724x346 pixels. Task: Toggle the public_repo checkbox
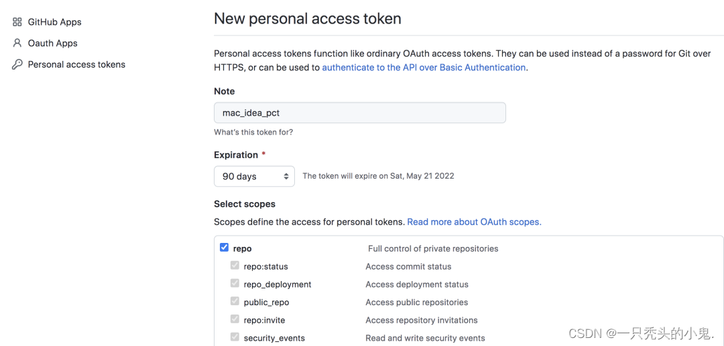tap(235, 301)
